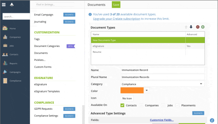Click the green Save button
The image size is (218, 124).
[x=116, y=5]
